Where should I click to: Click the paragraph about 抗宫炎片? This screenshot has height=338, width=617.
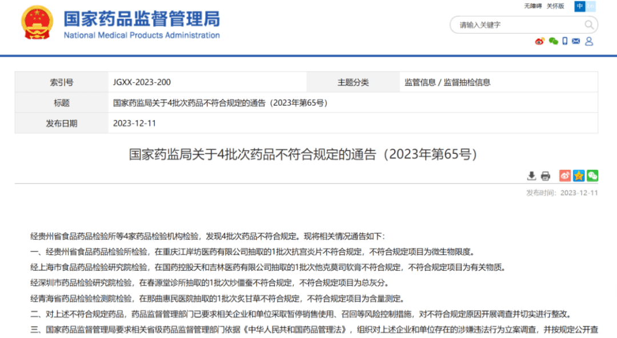(x=254, y=252)
